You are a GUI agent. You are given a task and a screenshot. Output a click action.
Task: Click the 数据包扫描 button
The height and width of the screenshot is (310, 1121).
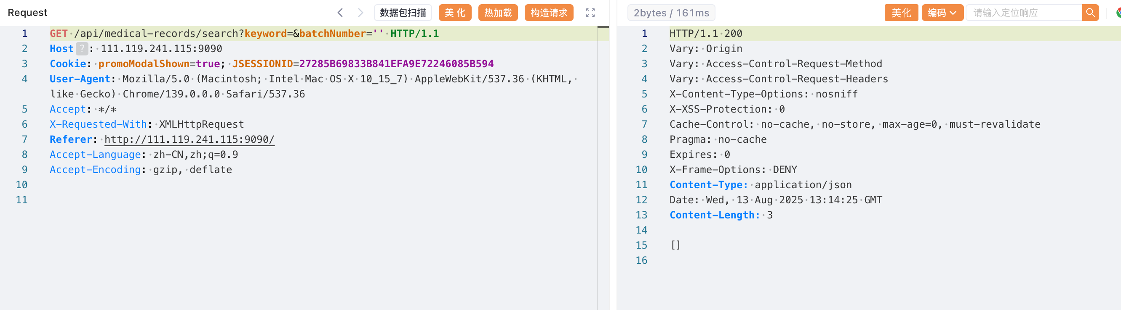(403, 13)
